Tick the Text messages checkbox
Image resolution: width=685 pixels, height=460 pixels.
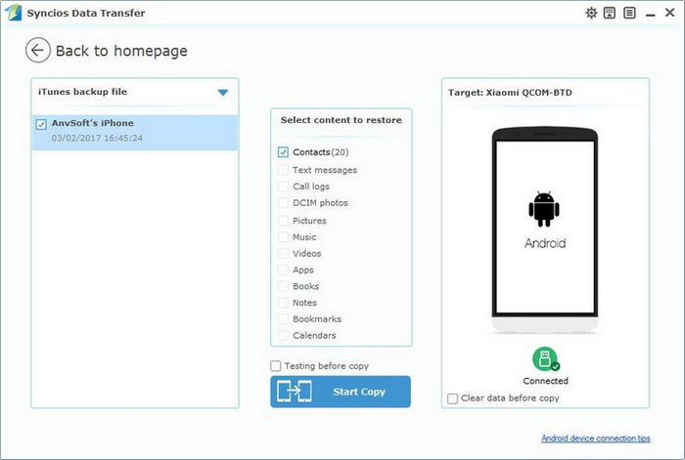[283, 170]
